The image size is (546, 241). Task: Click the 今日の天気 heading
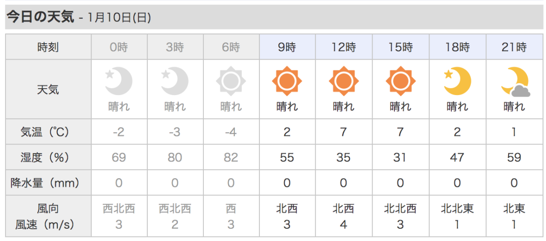[x=40, y=17]
